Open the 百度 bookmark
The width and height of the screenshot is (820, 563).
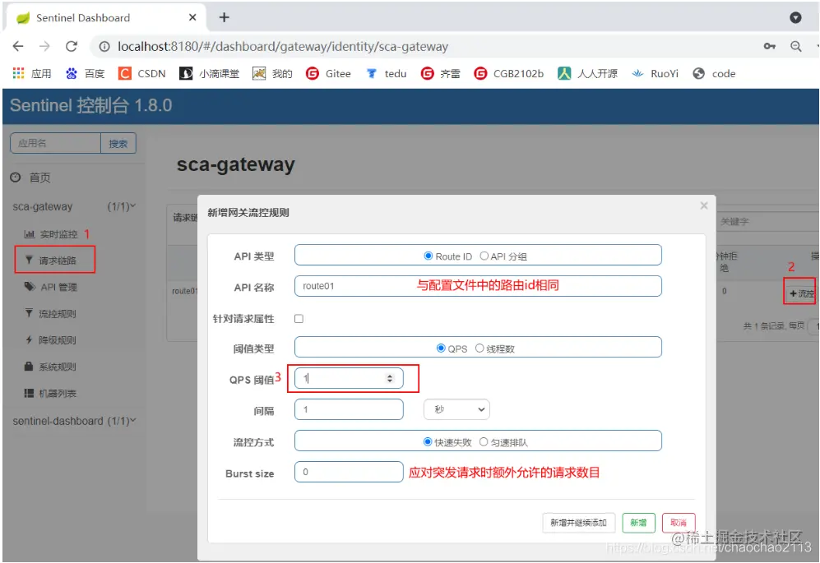(x=86, y=74)
